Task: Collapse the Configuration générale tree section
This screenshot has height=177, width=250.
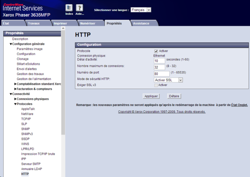Action: click(11, 44)
